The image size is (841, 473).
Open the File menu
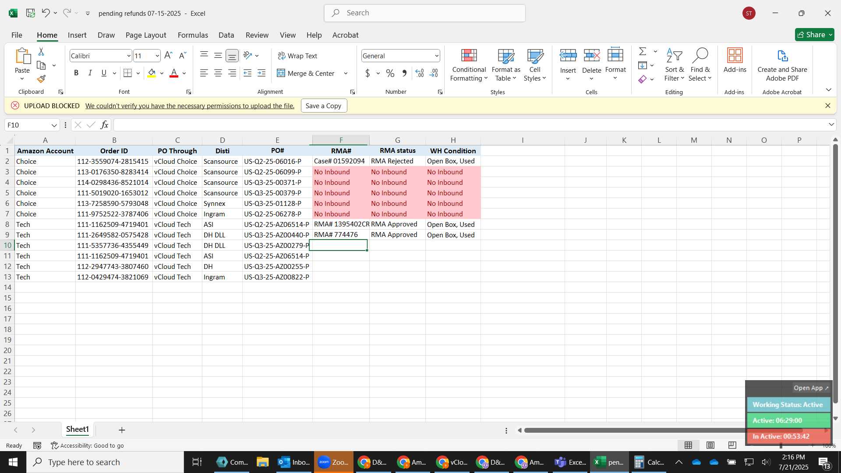pyautogui.click(x=17, y=35)
